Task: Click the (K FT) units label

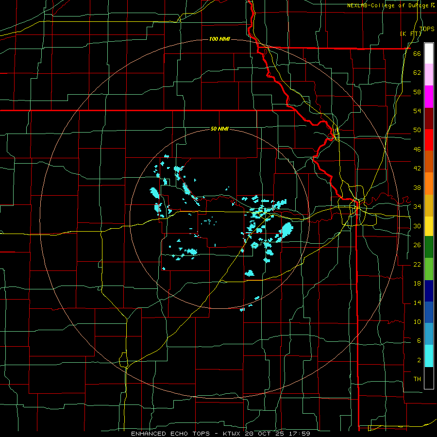Action: [x=410, y=34]
